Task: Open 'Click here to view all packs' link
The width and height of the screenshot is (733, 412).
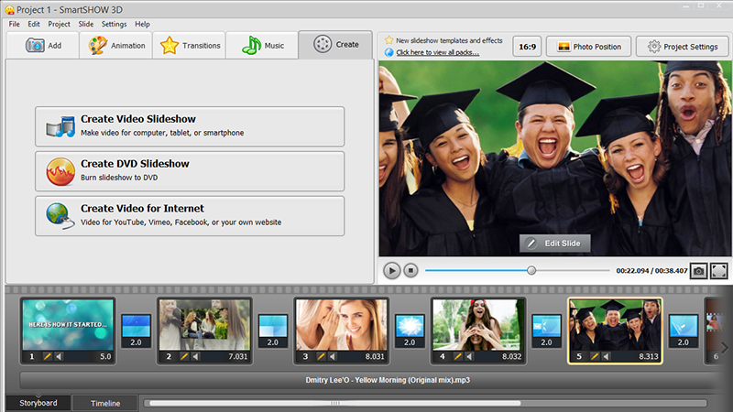Action: pyautogui.click(x=438, y=52)
